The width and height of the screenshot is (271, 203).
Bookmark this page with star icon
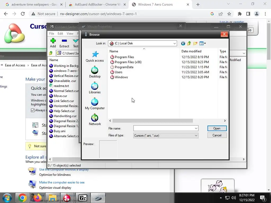[x=229, y=14]
